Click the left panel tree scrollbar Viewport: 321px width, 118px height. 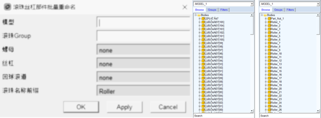coord(252,63)
